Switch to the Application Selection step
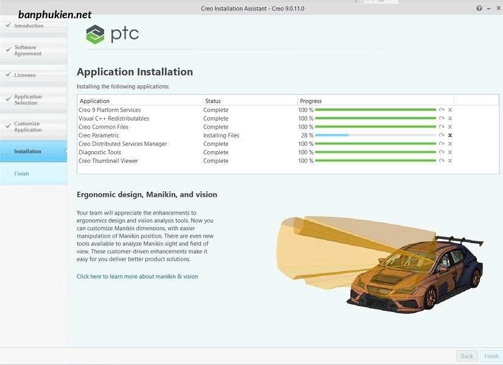Image resolution: width=503 pixels, height=365 pixels. coord(28,100)
